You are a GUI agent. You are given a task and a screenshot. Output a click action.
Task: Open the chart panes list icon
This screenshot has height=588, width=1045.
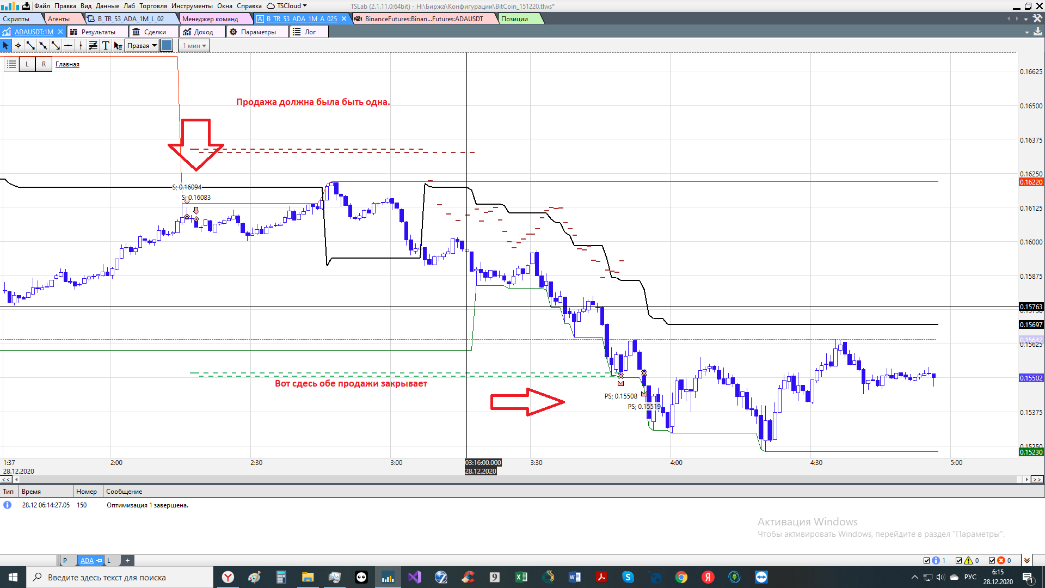pyautogui.click(x=11, y=64)
